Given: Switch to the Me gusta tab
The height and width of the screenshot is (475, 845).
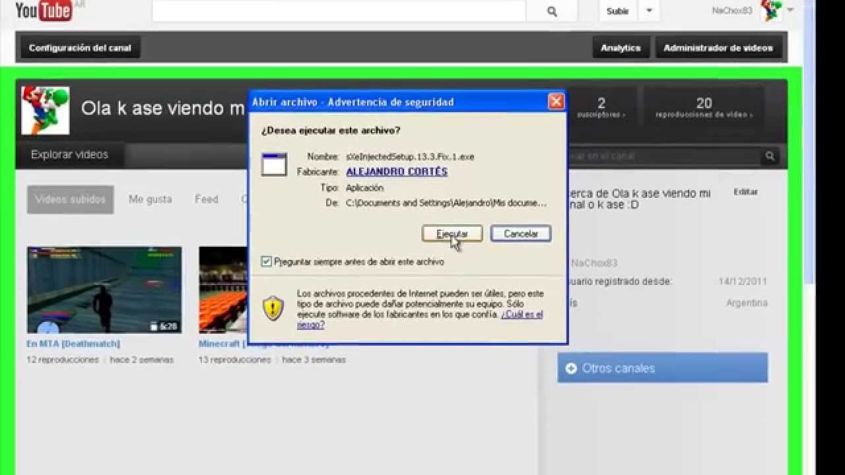Looking at the screenshot, I should 151,199.
